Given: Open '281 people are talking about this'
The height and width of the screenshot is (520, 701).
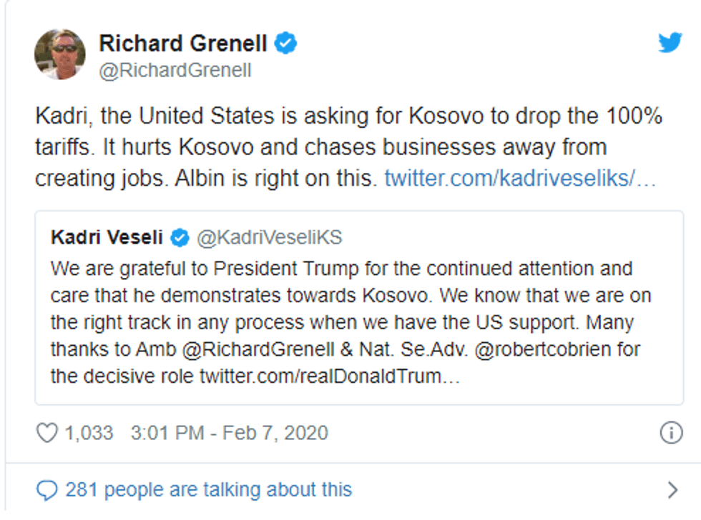Looking at the screenshot, I should pos(208,490).
